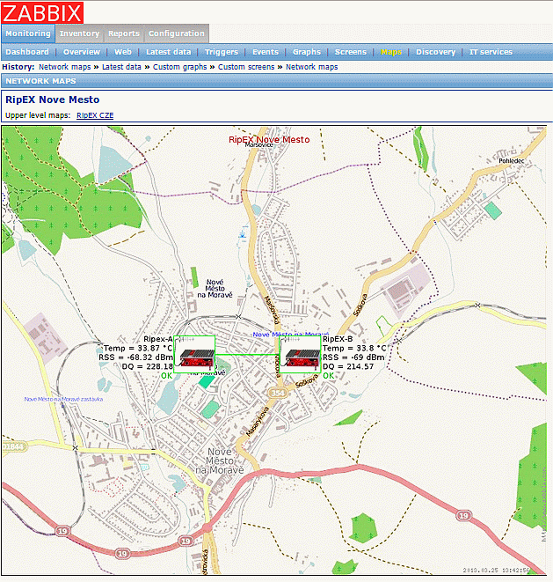Select the Ripex-A radio modem icon
The image size is (553, 582).
pos(194,355)
